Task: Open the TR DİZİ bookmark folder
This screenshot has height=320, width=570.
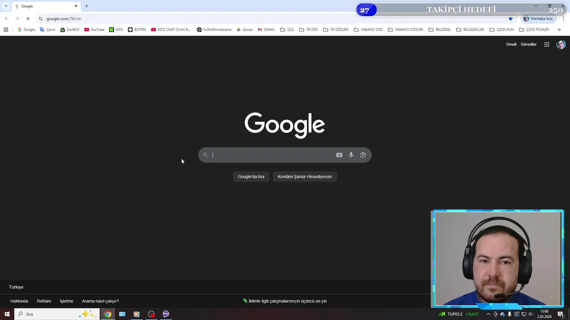Action: pos(308,30)
